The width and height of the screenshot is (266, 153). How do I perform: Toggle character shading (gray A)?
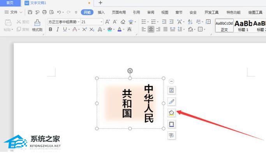129,29
